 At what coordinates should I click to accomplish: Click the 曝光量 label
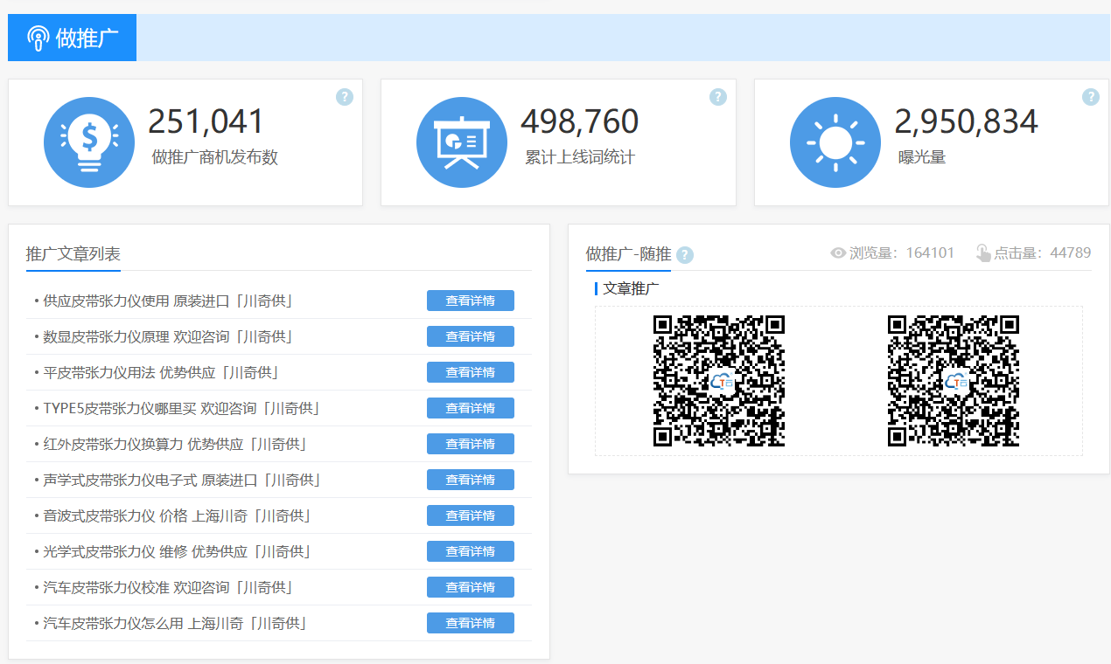coord(922,157)
